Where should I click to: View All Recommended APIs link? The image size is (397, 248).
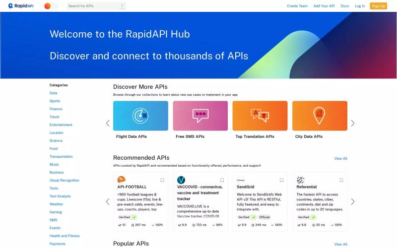340,158
